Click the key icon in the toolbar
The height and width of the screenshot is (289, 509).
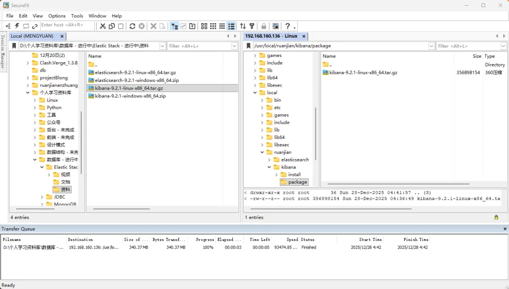[x=252, y=26]
